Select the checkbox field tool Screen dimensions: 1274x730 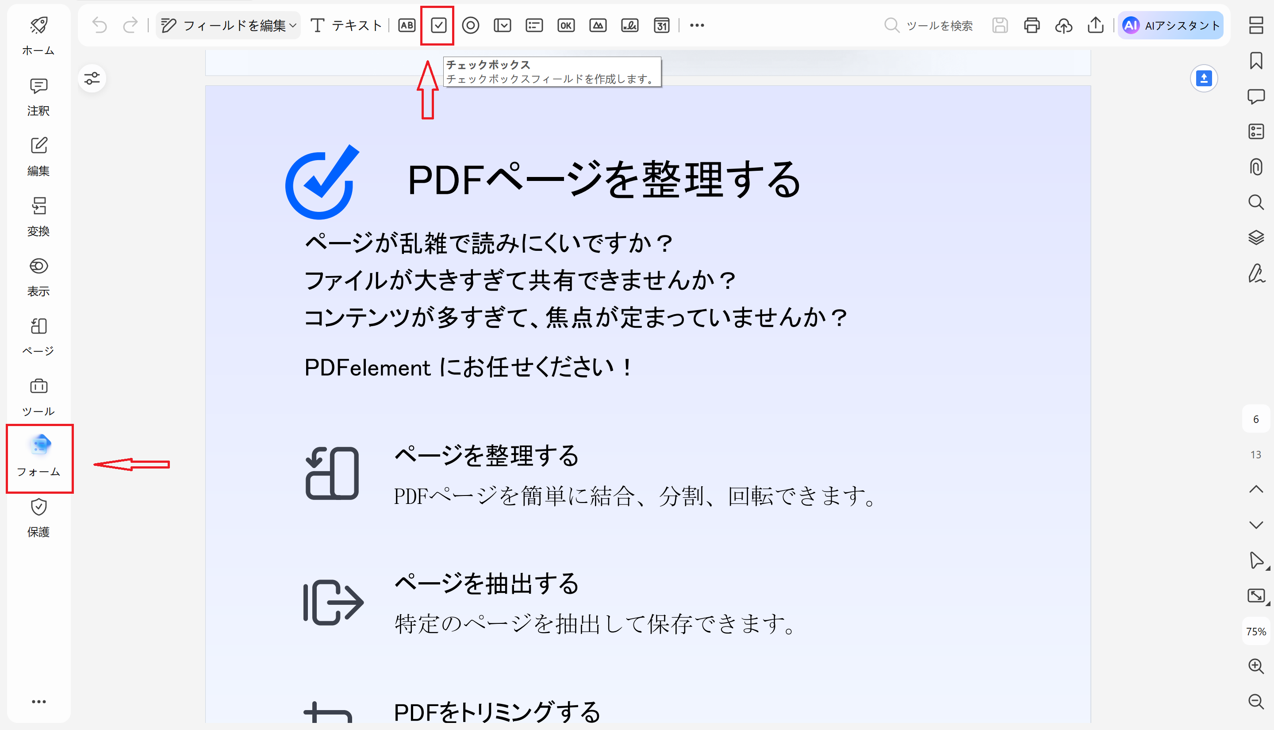(x=438, y=25)
